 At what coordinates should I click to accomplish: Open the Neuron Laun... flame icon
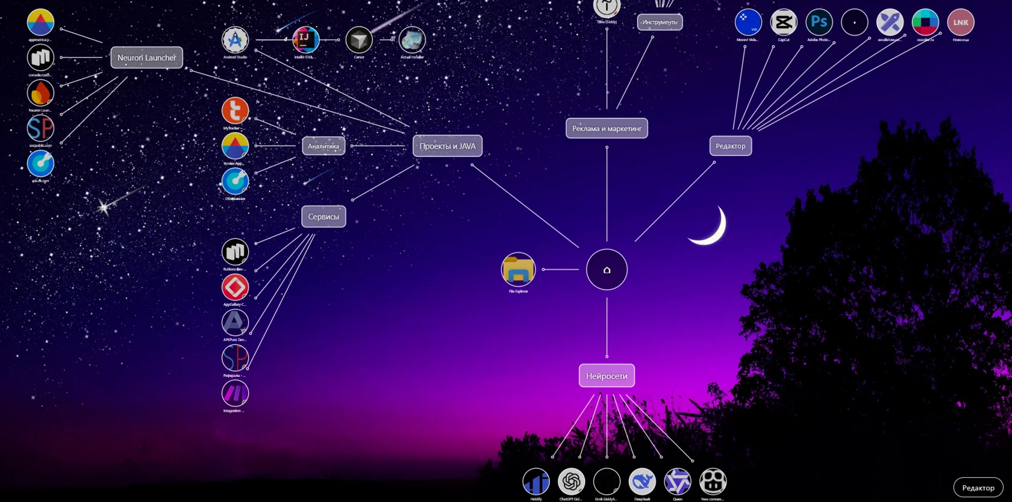click(x=40, y=93)
